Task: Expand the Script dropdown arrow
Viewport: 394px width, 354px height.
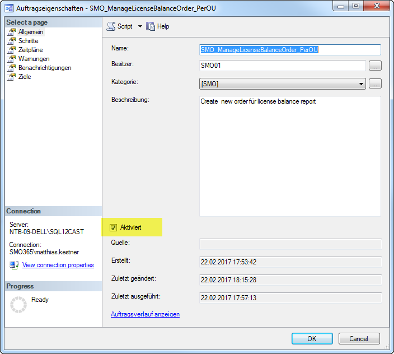Action: click(x=140, y=26)
